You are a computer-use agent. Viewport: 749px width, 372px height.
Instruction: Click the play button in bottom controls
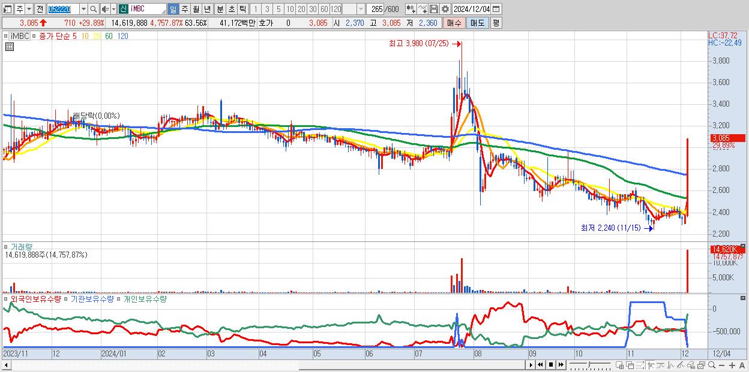click(x=531, y=365)
